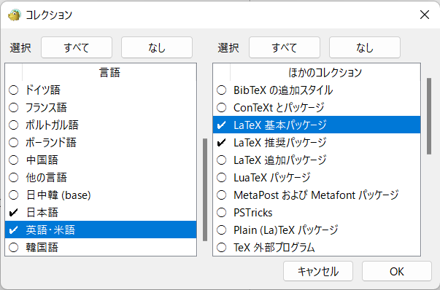Uncheck the 日本語 checkmark

(13, 212)
